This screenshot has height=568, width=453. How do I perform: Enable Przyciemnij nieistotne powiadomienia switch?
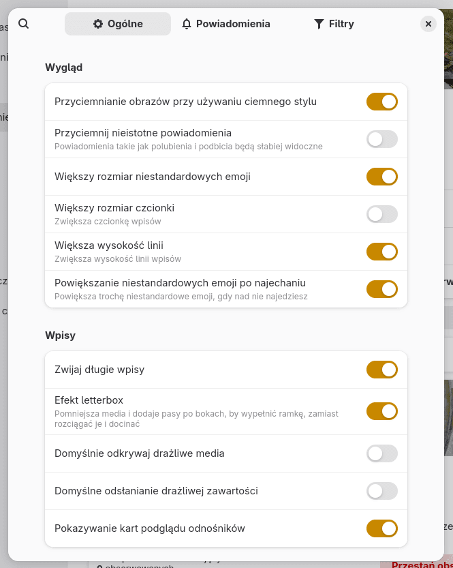coord(381,139)
